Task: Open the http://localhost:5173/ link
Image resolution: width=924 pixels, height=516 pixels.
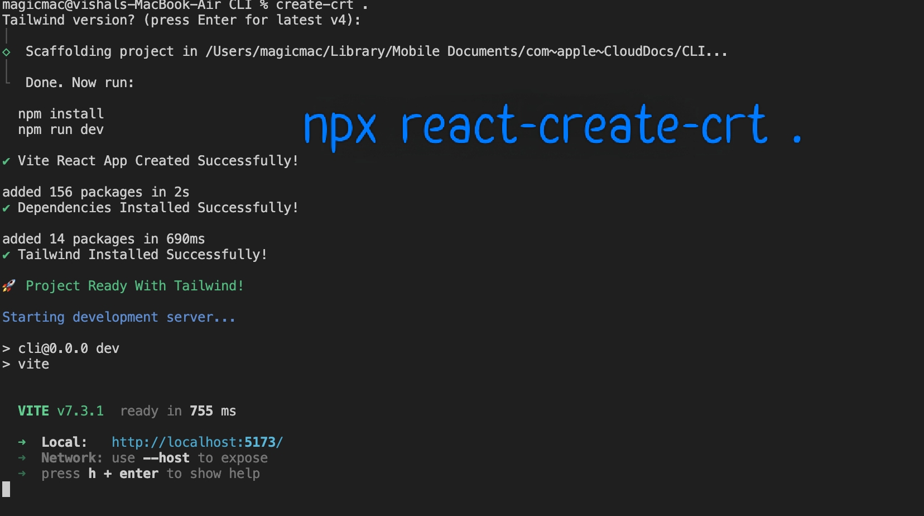Action: (197, 442)
